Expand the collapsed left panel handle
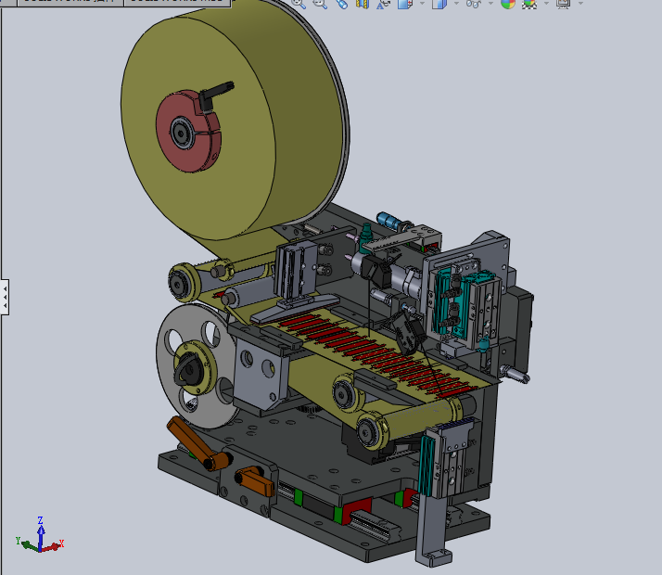The height and width of the screenshot is (575, 662). [x=5, y=297]
